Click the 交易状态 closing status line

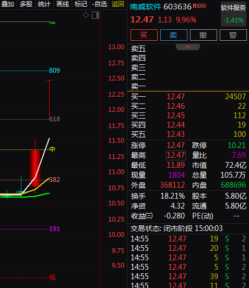pyautogui.click(x=176, y=228)
